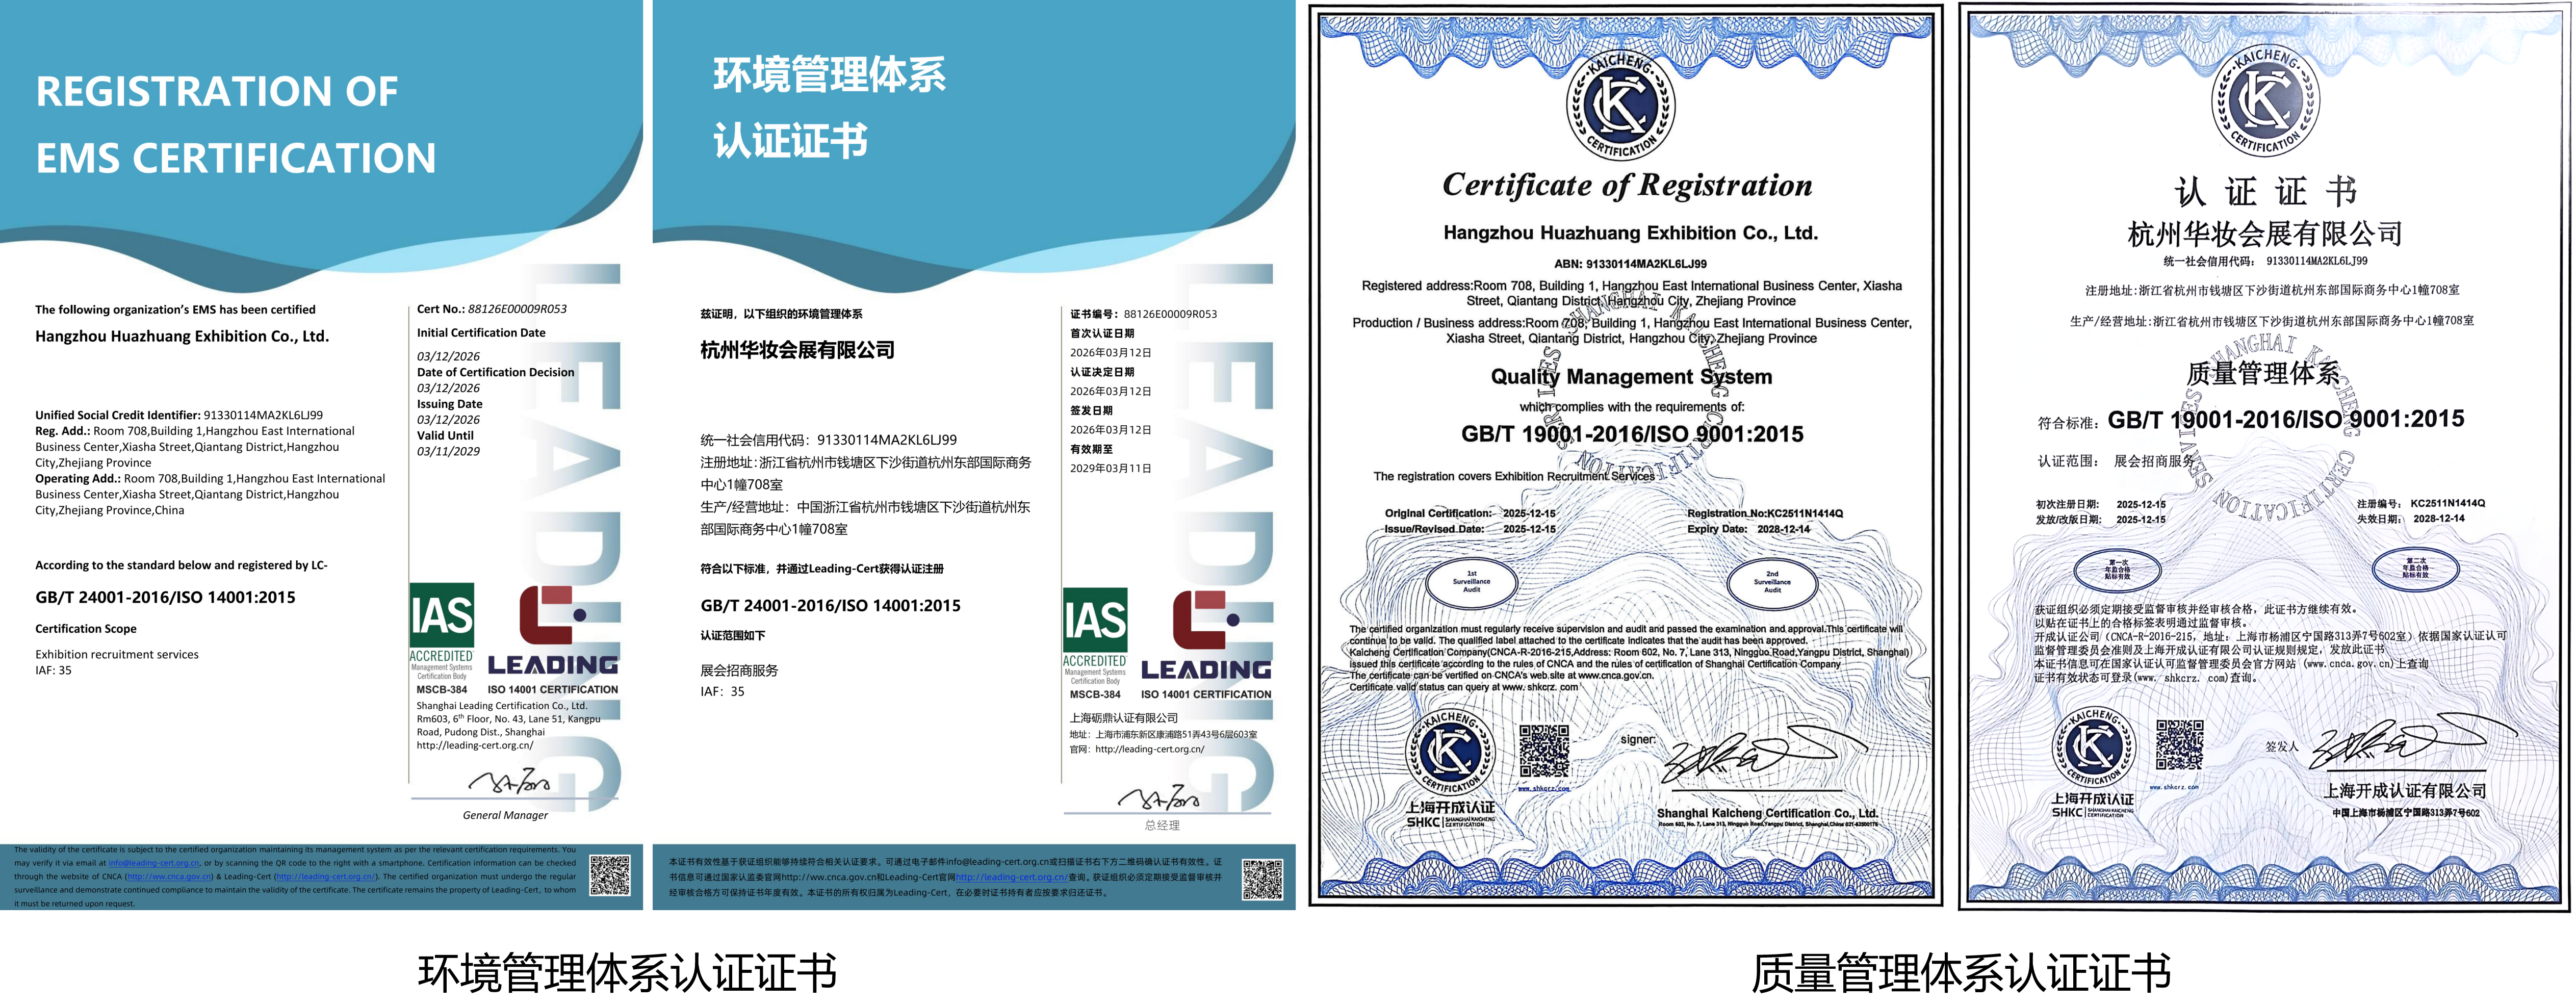Click the '注册编号: KC2511N1414Q' text
This screenshot has height=1006, width=2576.
(2420, 504)
